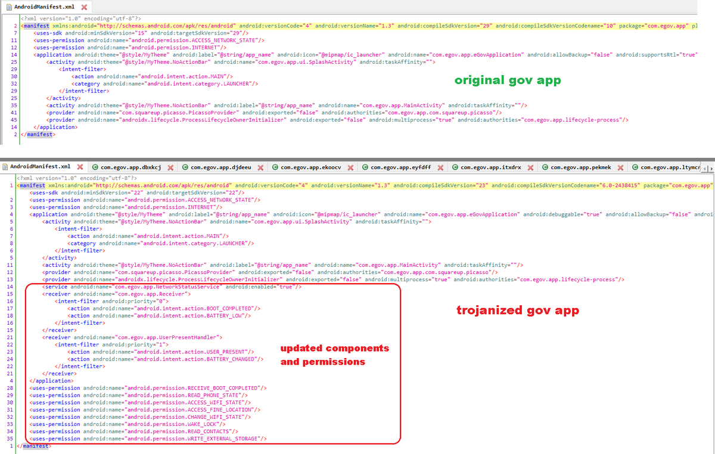
Task: Close the AndroidManifest.xml tab in the top window
Action: (x=83, y=7)
